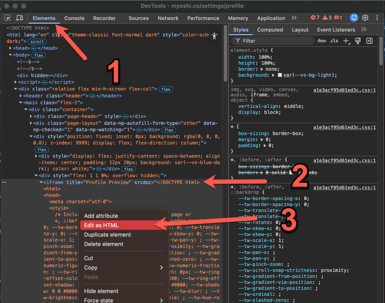385x303 pixels.
Task: Expand the header class="header" node
Action: click(21, 95)
